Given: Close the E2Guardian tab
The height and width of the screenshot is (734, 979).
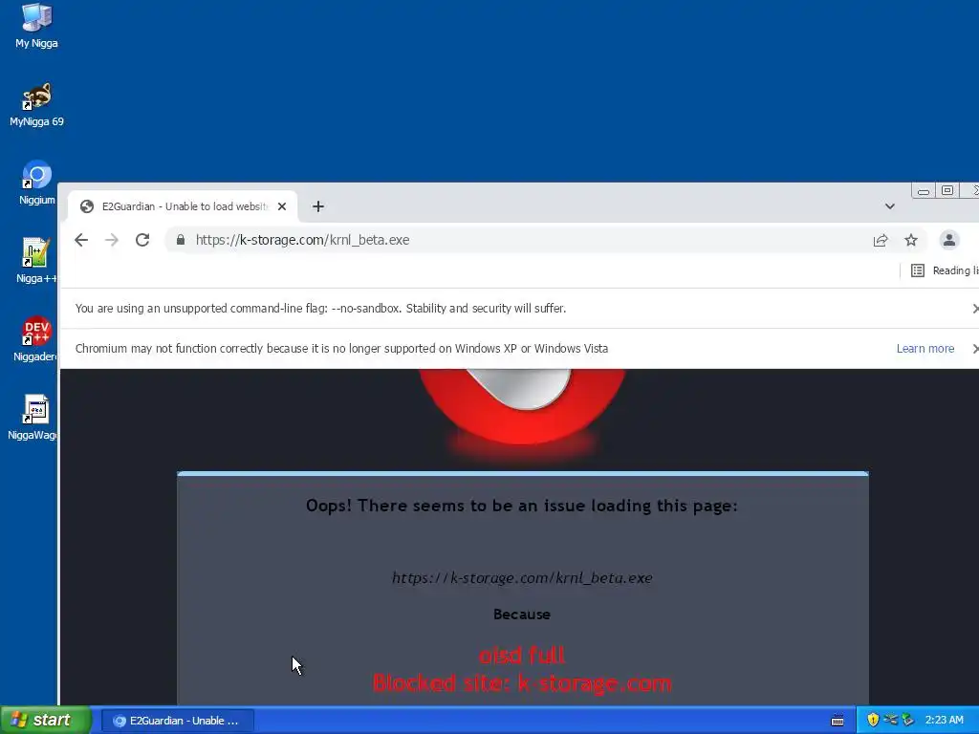Looking at the screenshot, I should (x=282, y=206).
